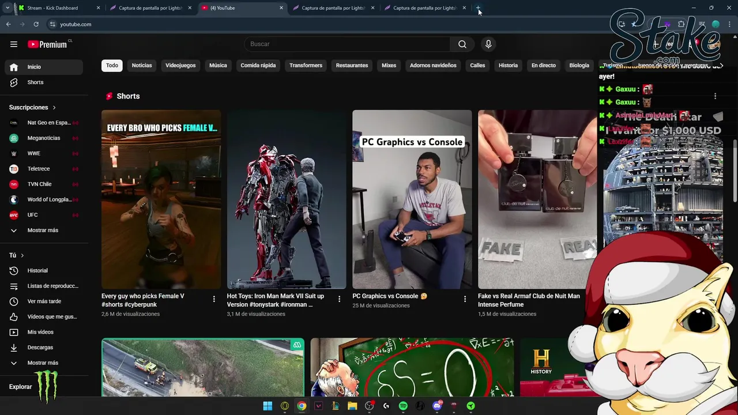Select the Biología filter chip
Screen dimensions: 738x415
coord(579,65)
